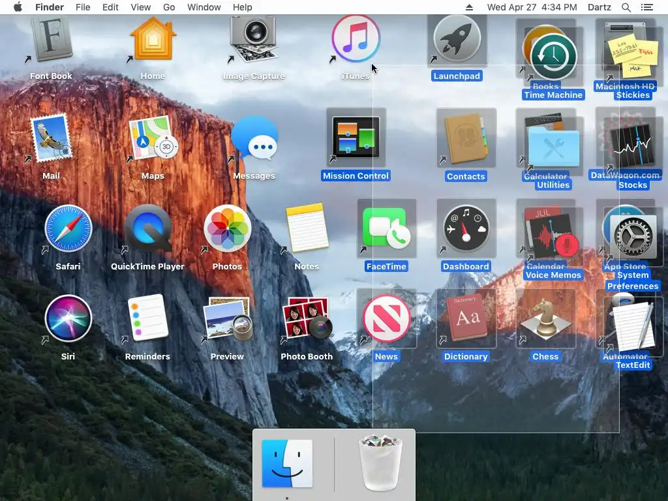This screenshot has height=501, width=668.
Task: Select the Photo Booth icon
Action: click(307, 318)
